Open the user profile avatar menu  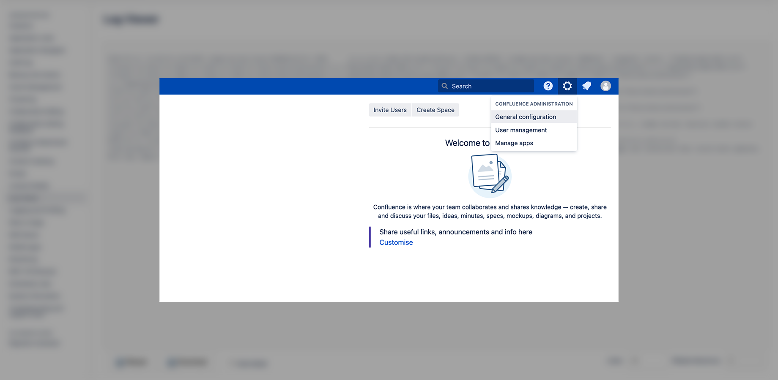tap(605, 86)
